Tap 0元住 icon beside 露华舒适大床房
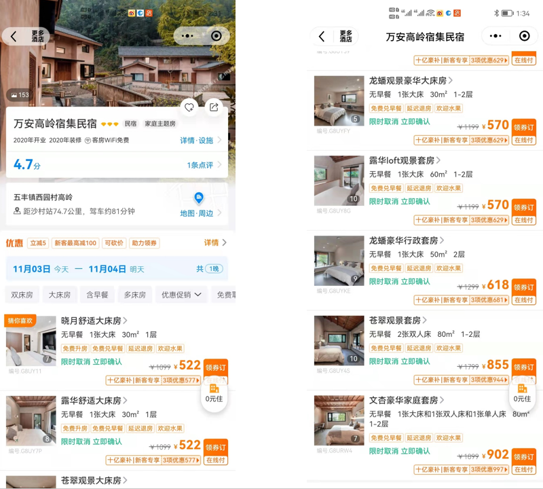Viewport: 543px width, 489px height. click(214, 393)
